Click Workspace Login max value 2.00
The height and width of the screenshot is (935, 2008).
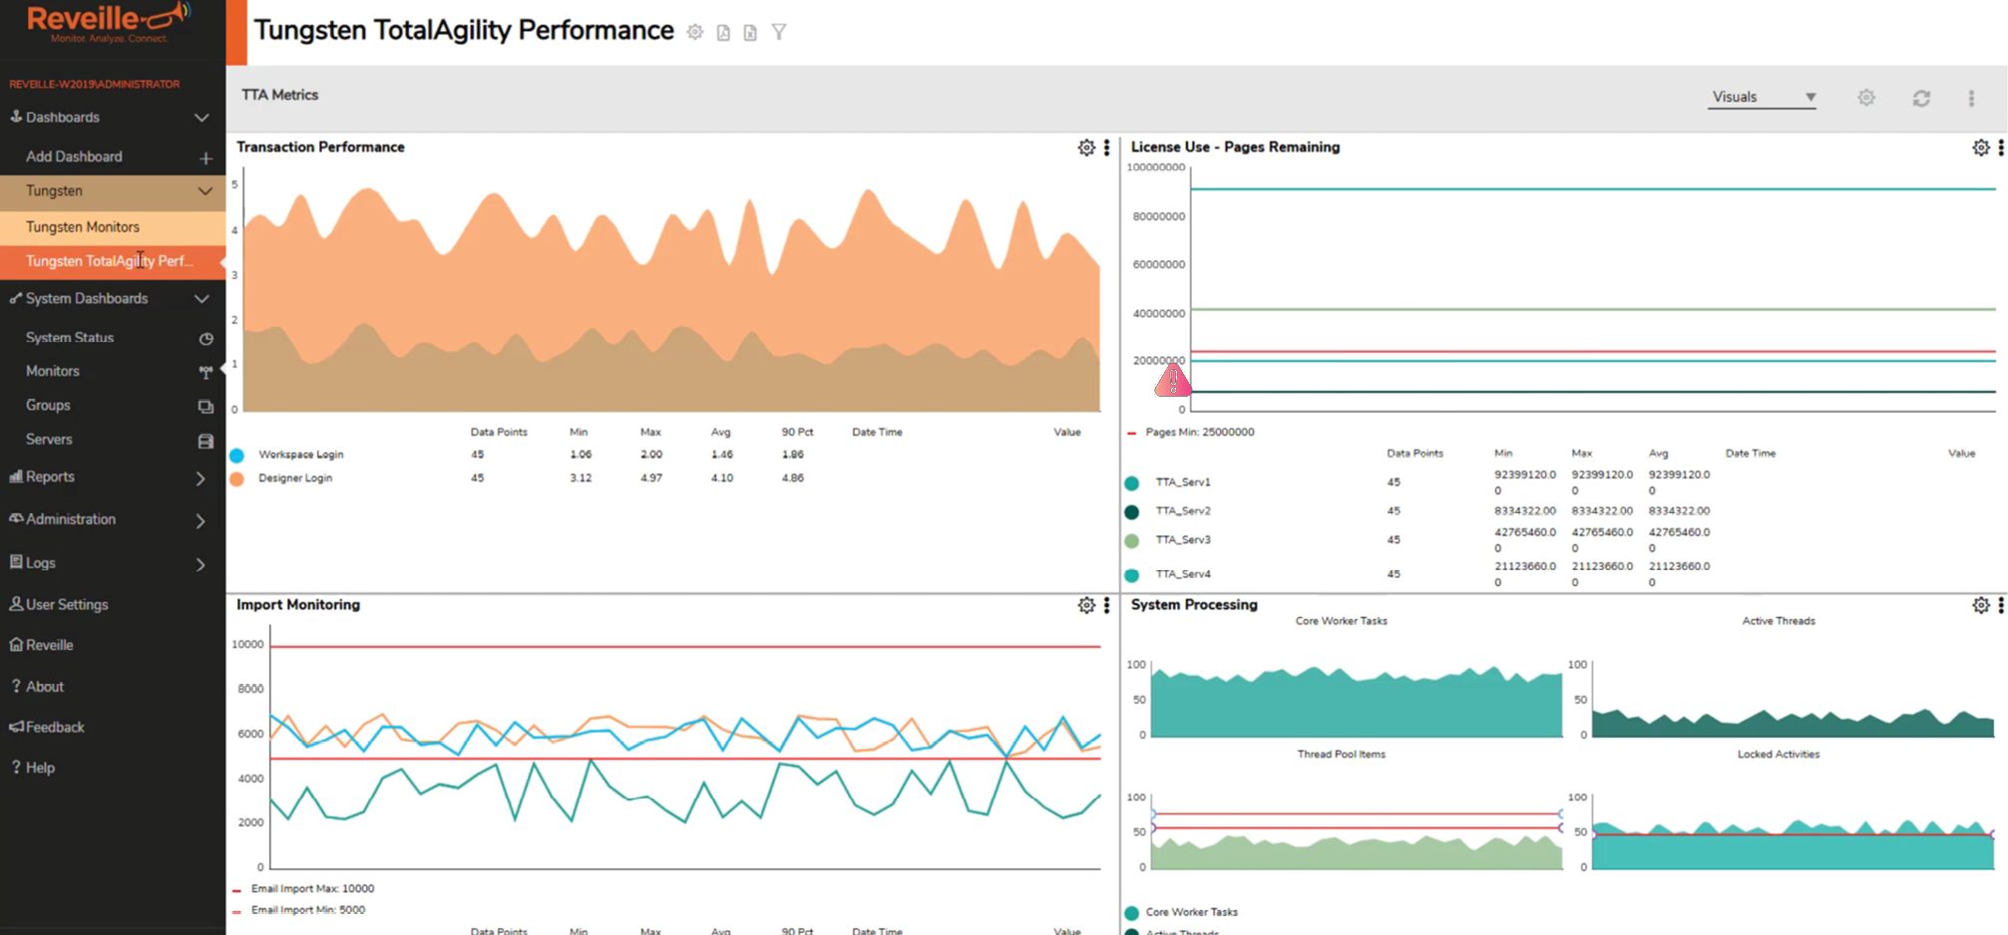click(x=651, y=454)
